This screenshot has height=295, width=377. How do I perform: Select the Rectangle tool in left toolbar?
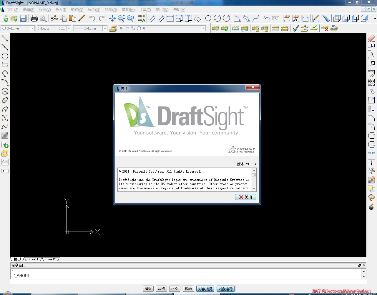click(5, 65)
